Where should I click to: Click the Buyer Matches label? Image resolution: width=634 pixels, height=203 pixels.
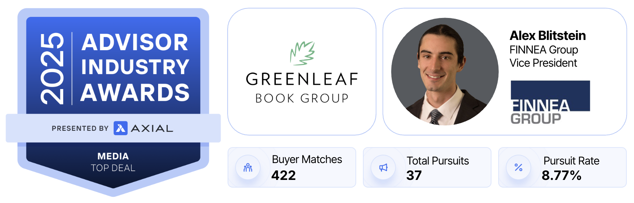tap(307, 159)
